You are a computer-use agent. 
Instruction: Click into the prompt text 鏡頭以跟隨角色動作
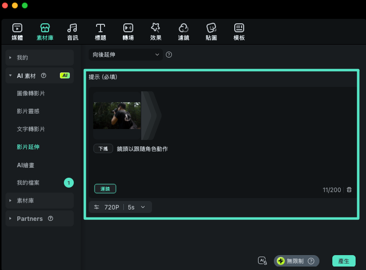[142, 149]
